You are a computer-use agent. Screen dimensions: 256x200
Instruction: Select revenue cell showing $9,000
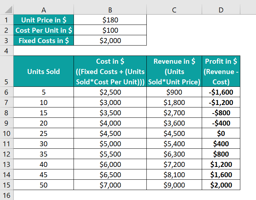(x=174, y=185)
